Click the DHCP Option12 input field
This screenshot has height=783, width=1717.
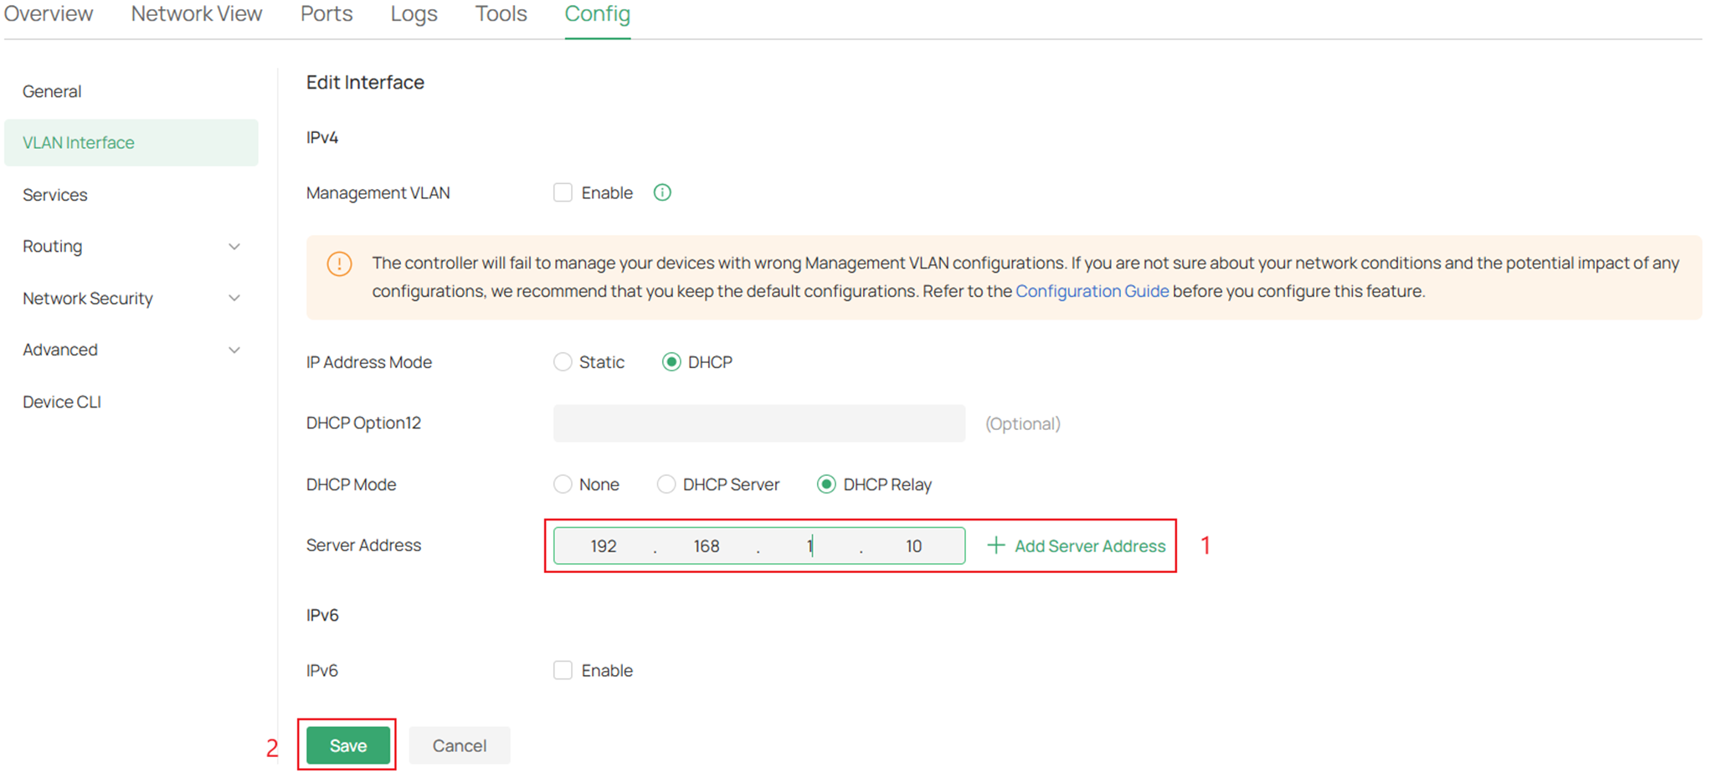coord(758,423)
